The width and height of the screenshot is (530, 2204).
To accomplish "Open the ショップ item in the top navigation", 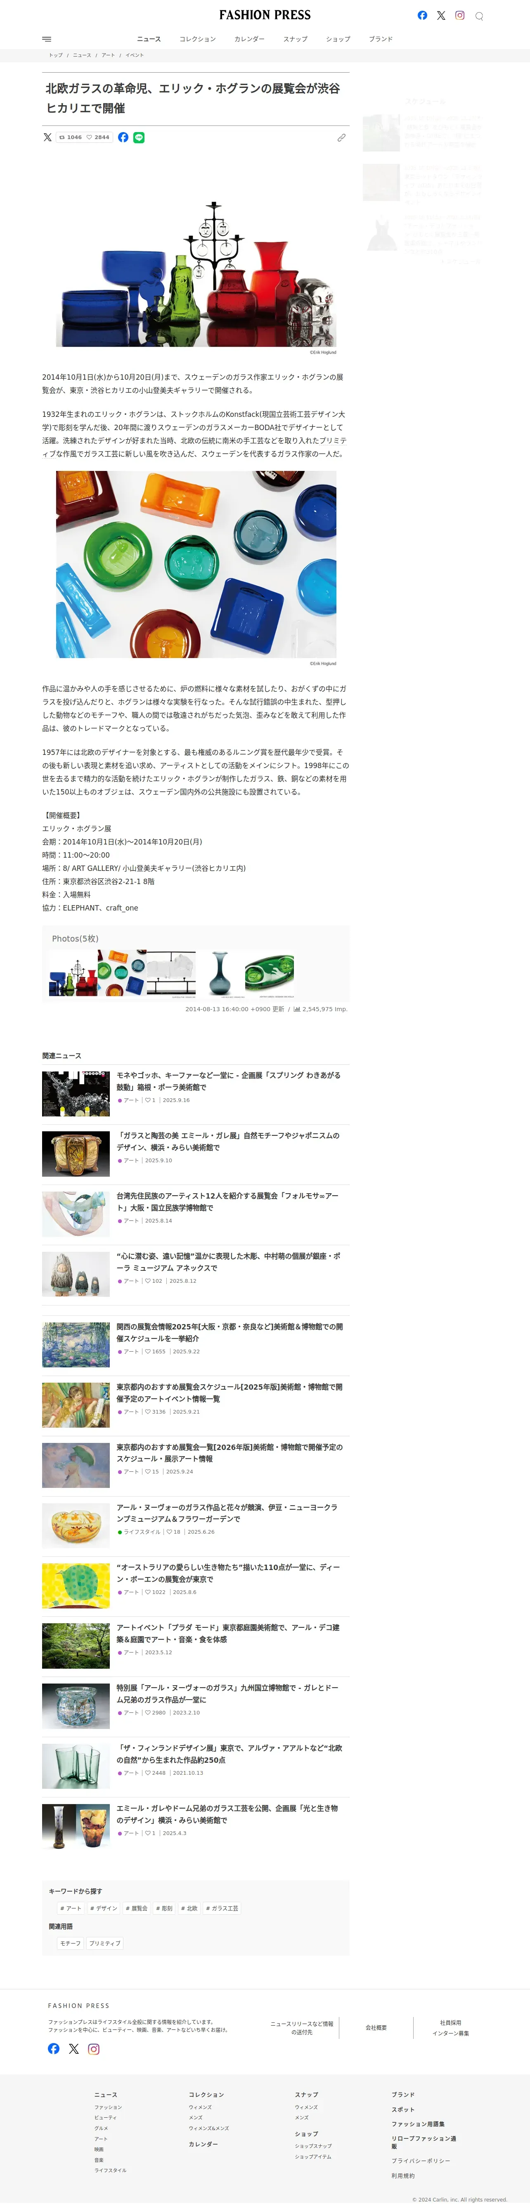I will pos(338,39).
